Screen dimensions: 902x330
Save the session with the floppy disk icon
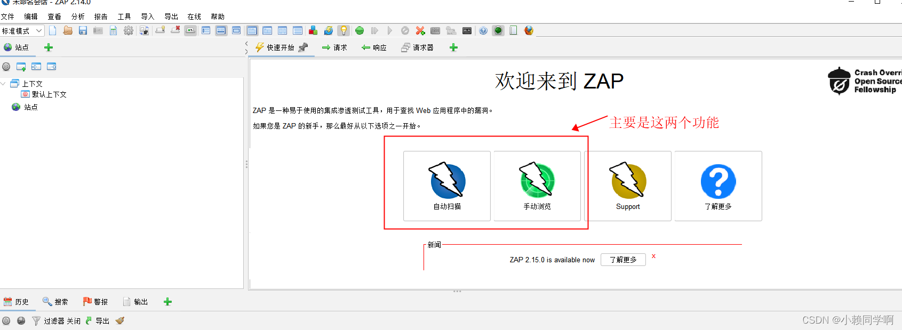tap(83, 30)
